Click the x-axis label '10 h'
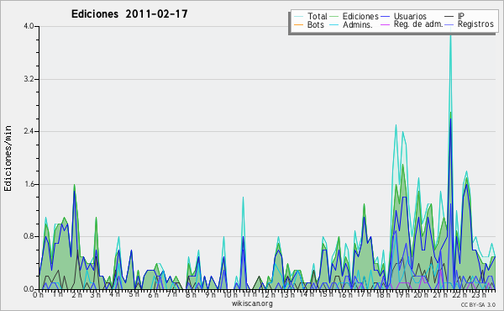Viewport: 504px width, 311px height. point(230,294)
